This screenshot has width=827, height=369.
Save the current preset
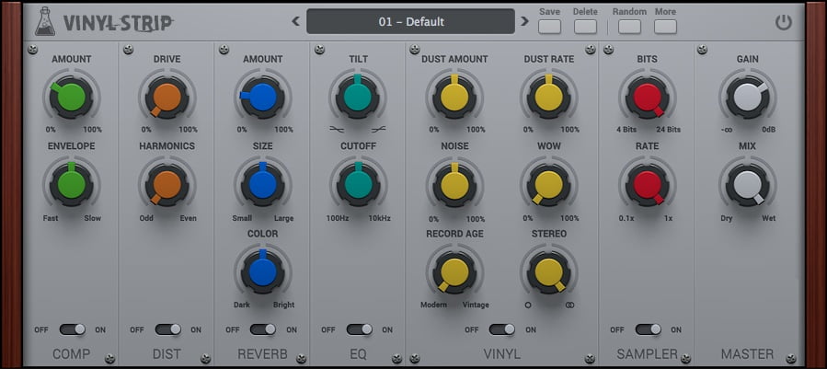pyautogui.click(x=549, y=27)
